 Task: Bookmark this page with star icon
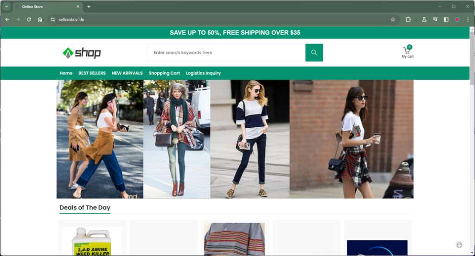tap(393, 19)
